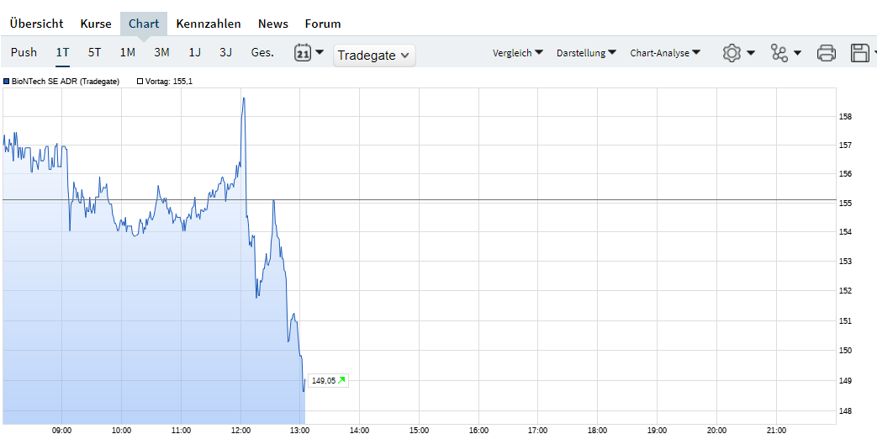Expand the arrow next to settings gear
The image size is (877, 434).
tap(751, 53)
